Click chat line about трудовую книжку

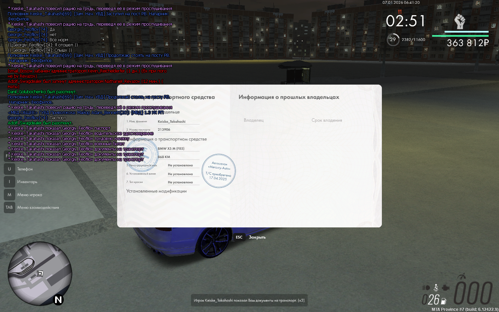click(68, 138)
